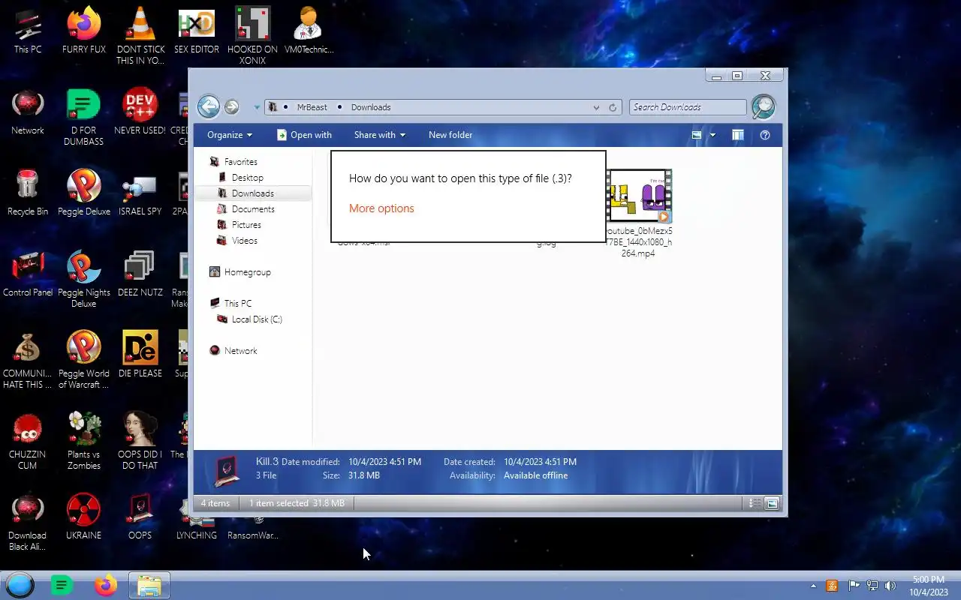Select the RansomWar desktop shortcut
Viewport: 961px width, 600px height.
[x=253, y=529]
